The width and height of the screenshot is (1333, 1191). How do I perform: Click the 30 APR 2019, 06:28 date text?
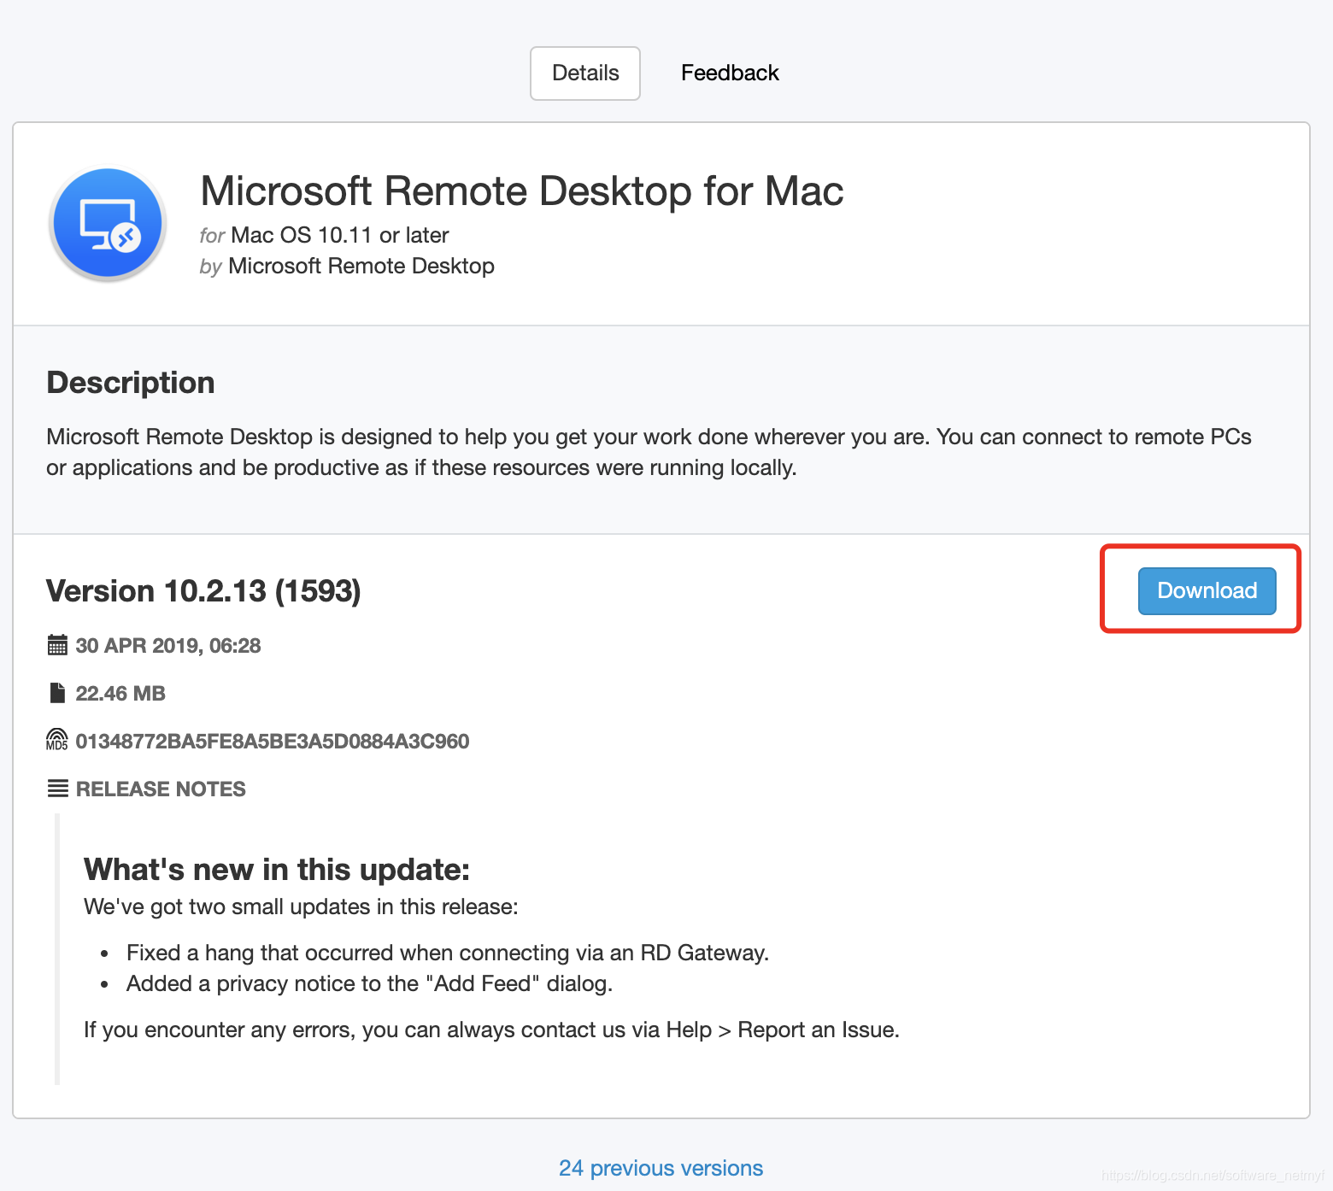click(x=168, y=646)
